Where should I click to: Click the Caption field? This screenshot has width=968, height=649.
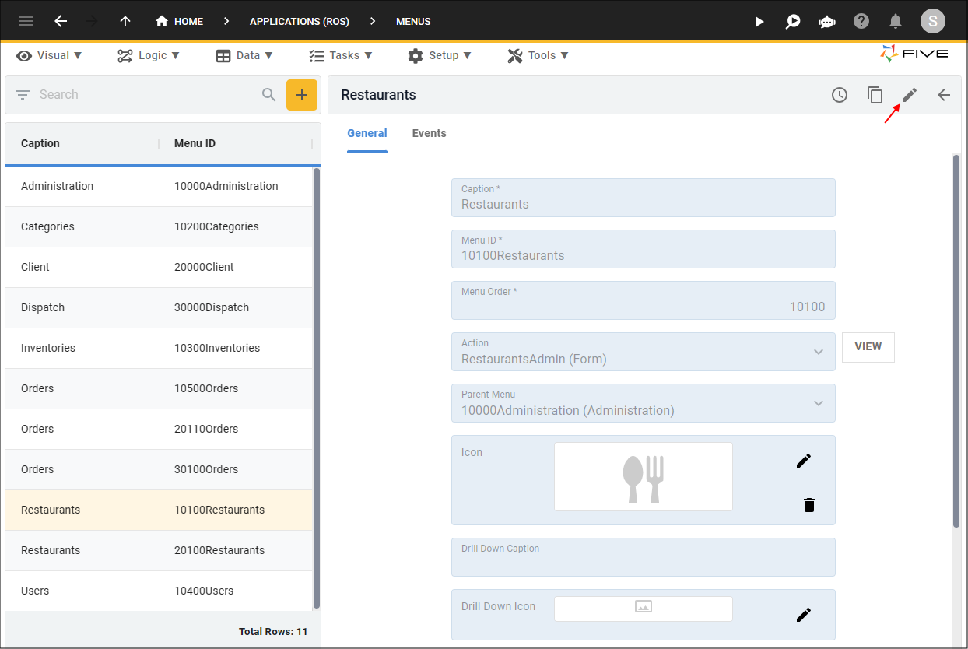tap(644, 198)
